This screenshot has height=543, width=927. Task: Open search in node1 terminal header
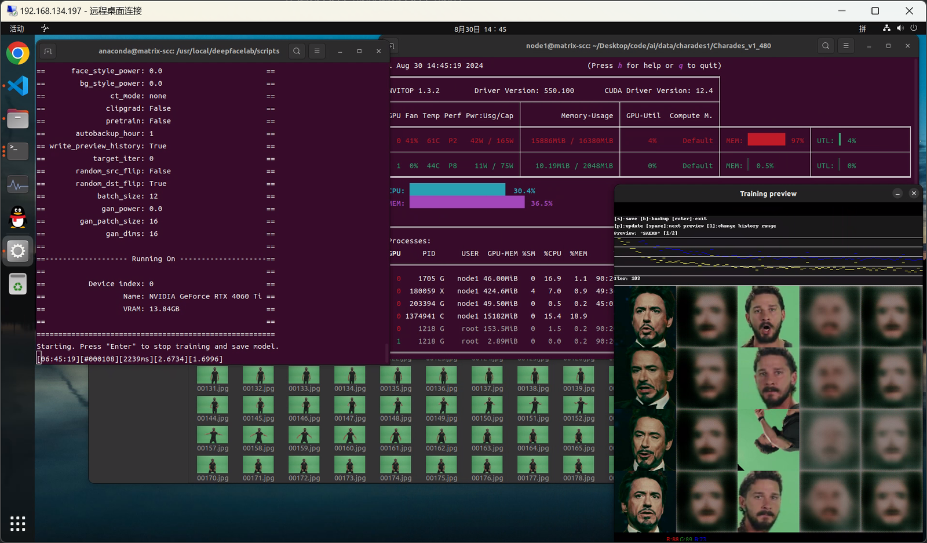pos(826,46)
